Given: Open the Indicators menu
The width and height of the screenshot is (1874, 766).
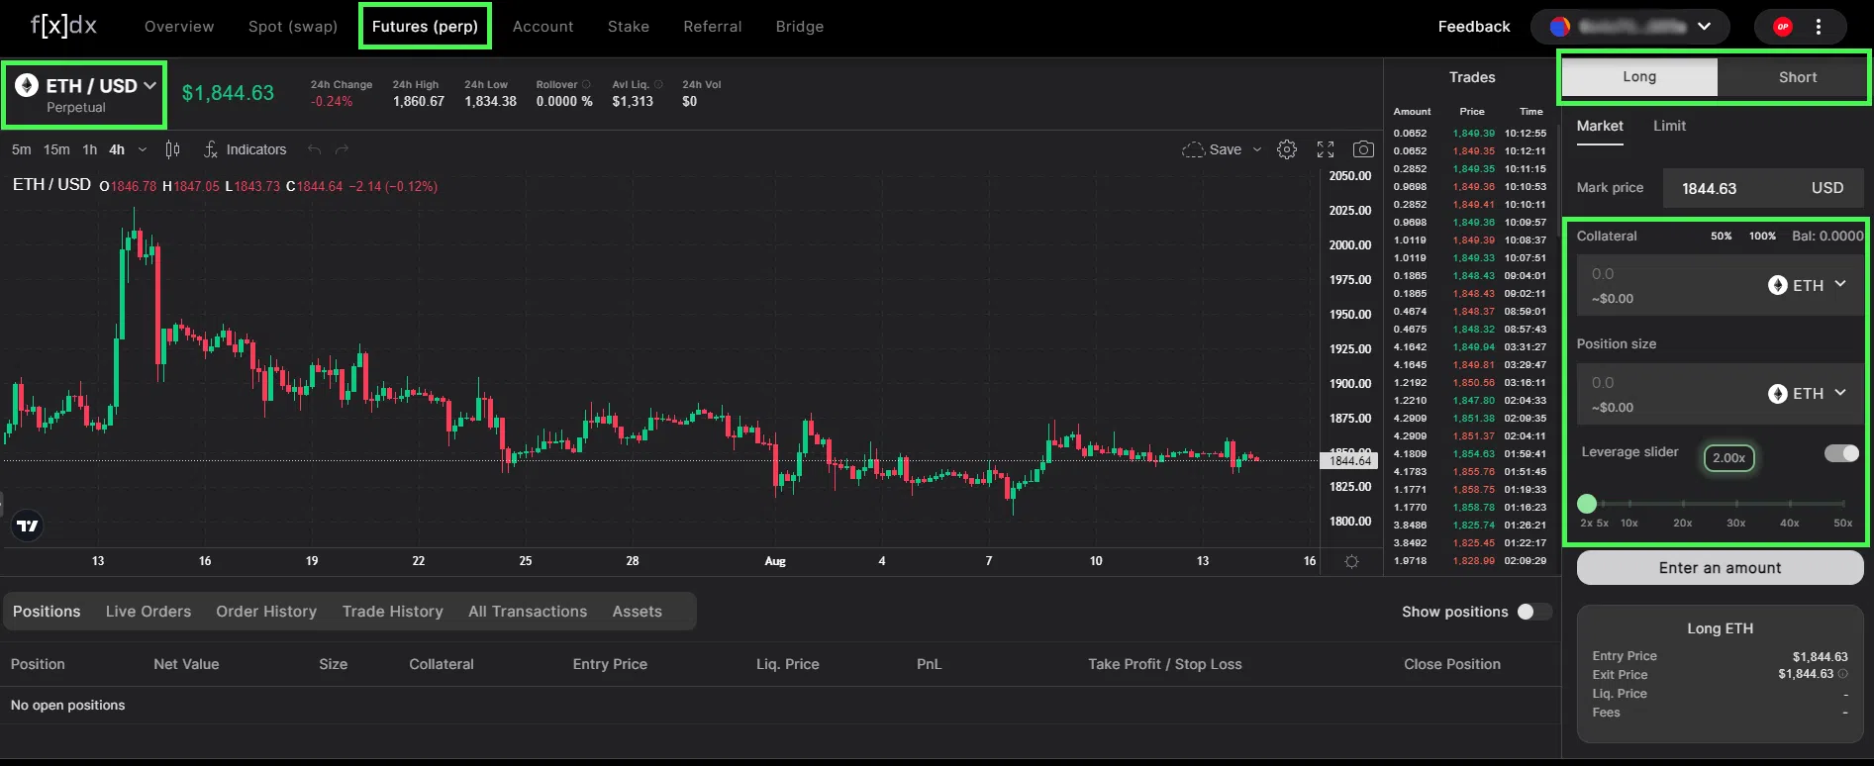Looking at the screenshot, I should point(246,149).
